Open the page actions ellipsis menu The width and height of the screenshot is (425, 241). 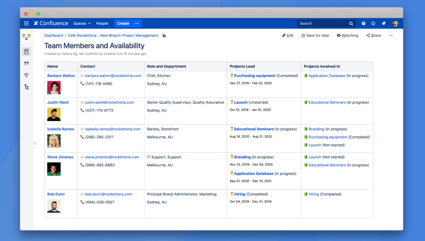391,36
